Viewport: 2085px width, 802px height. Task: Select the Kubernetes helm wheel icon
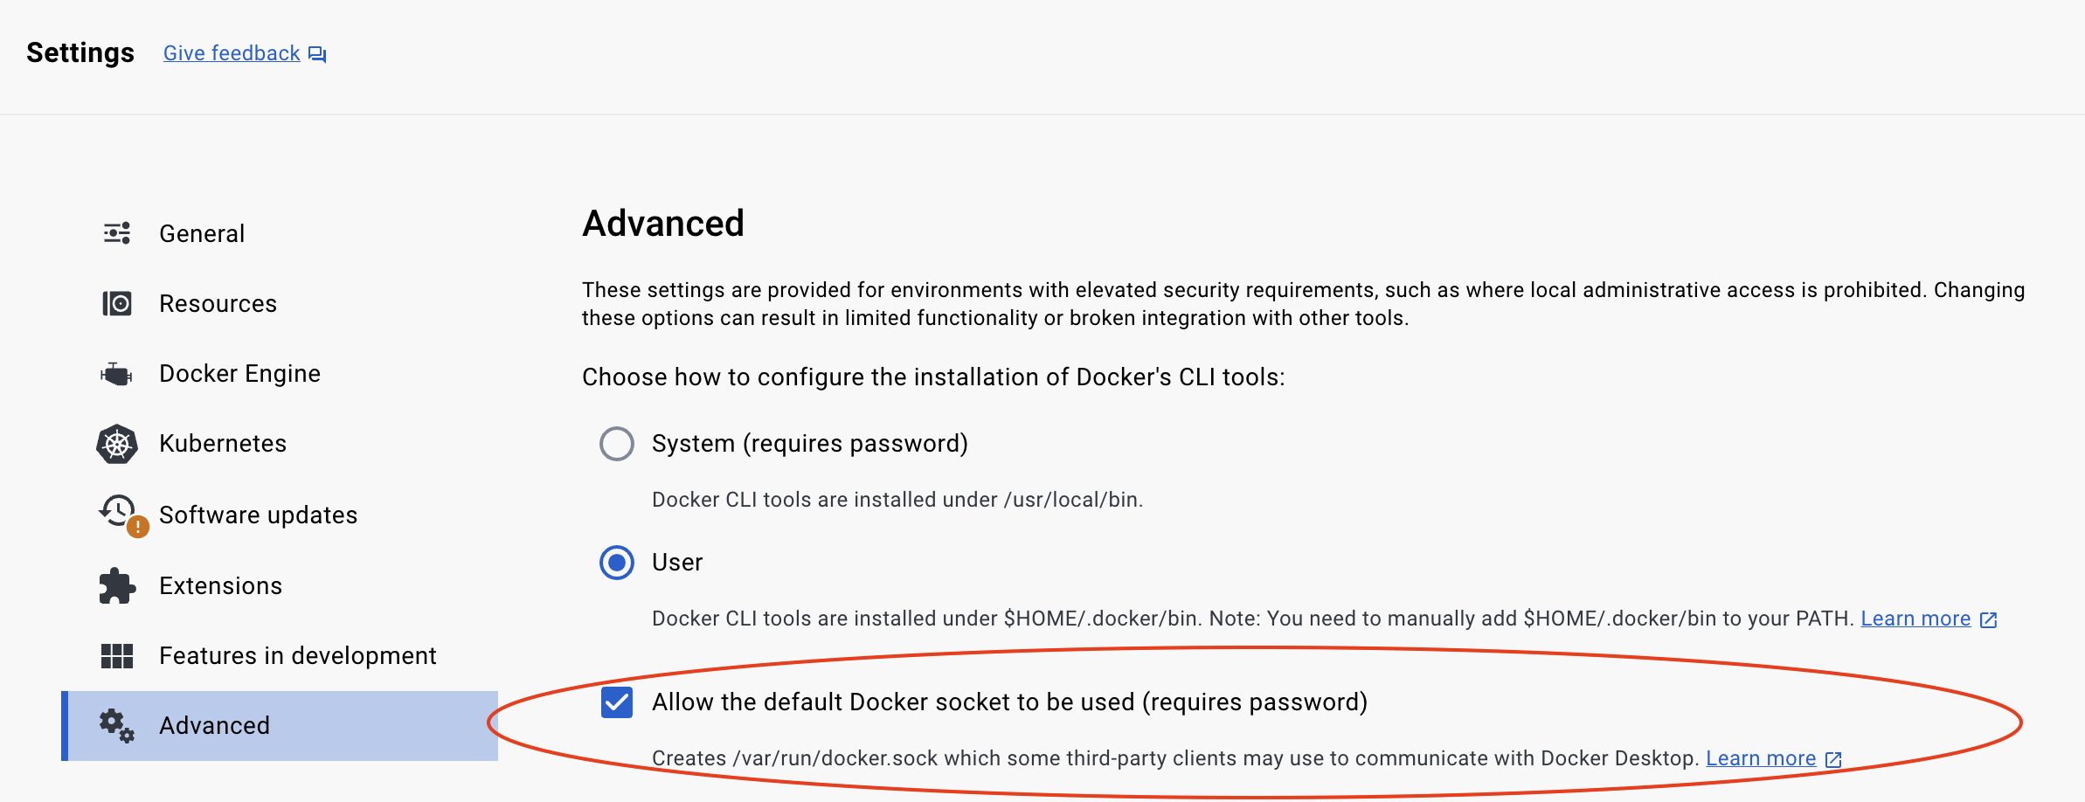click(x=116, y=443)
